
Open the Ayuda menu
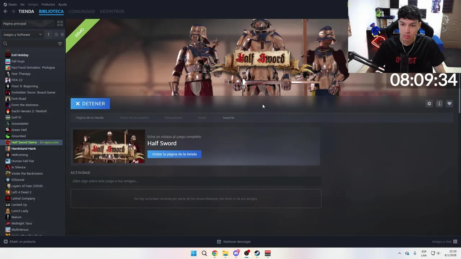click(x=62, y=4)
